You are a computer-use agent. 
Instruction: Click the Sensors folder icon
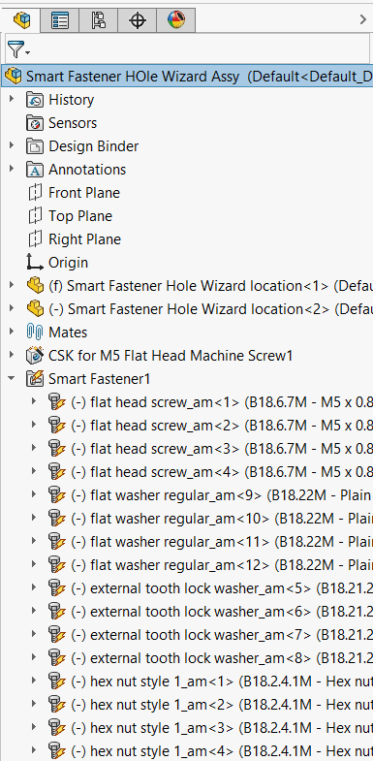coord(35,123)
